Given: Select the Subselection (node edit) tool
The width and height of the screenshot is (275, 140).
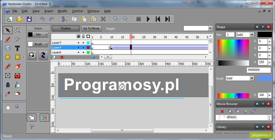Looking at the screenshot, I should tap(17, 30).
